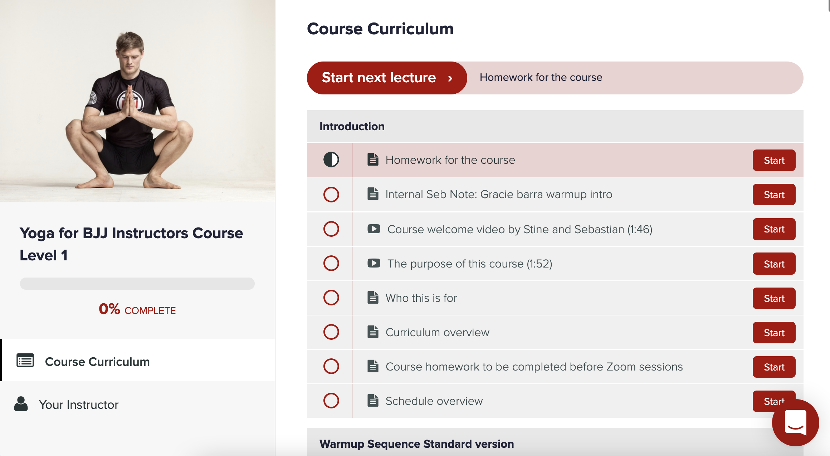Collapse the Introduction section header
830x456 pixels.
pyautogui.click(x=555, y=126)
